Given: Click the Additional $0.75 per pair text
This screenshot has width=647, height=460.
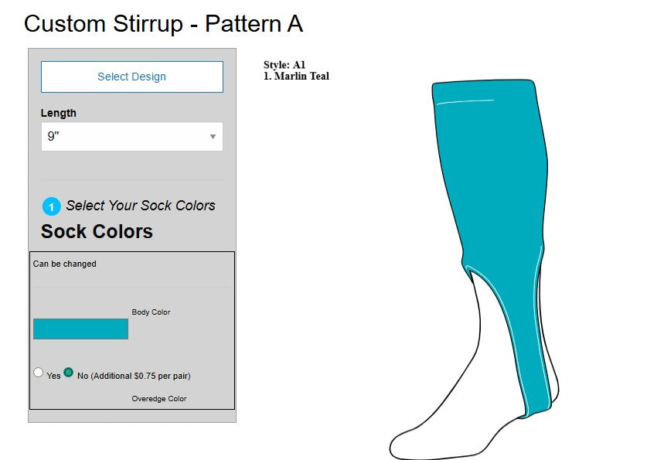Looking at the screenshot, I should click(141, 376).
